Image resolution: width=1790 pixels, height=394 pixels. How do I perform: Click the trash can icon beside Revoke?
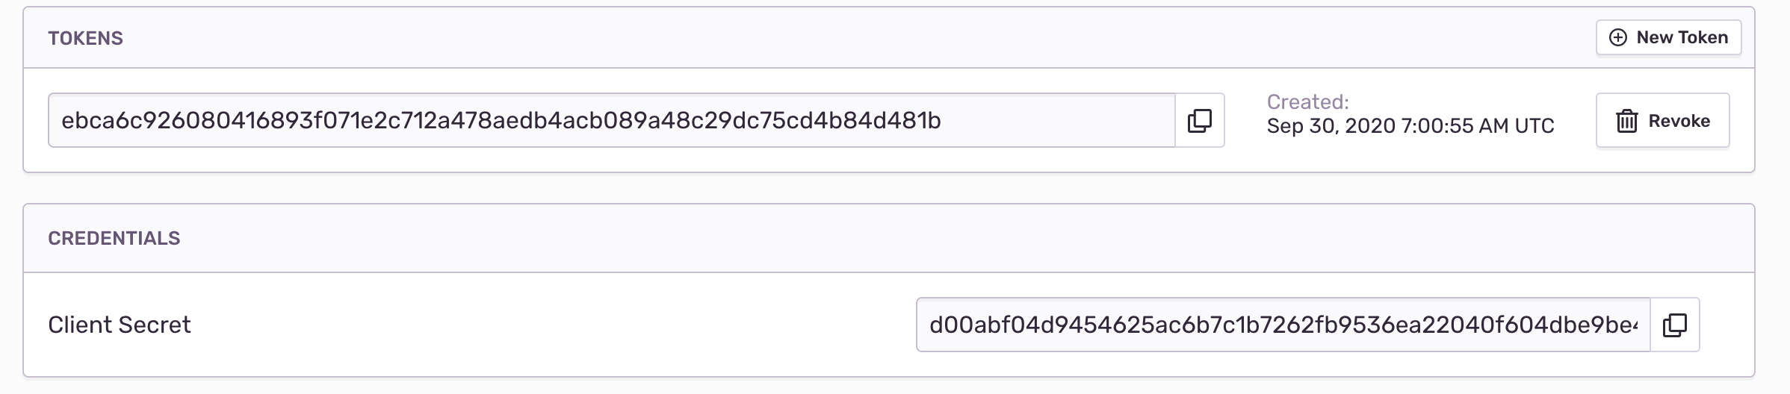pos(1627,121)
